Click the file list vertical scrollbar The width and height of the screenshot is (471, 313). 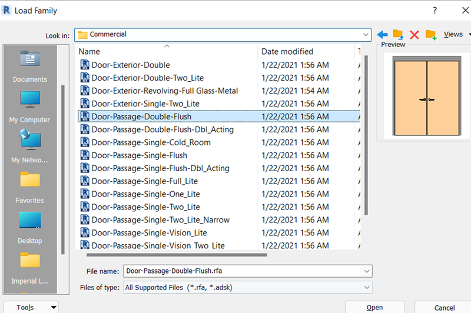point(366,135)
